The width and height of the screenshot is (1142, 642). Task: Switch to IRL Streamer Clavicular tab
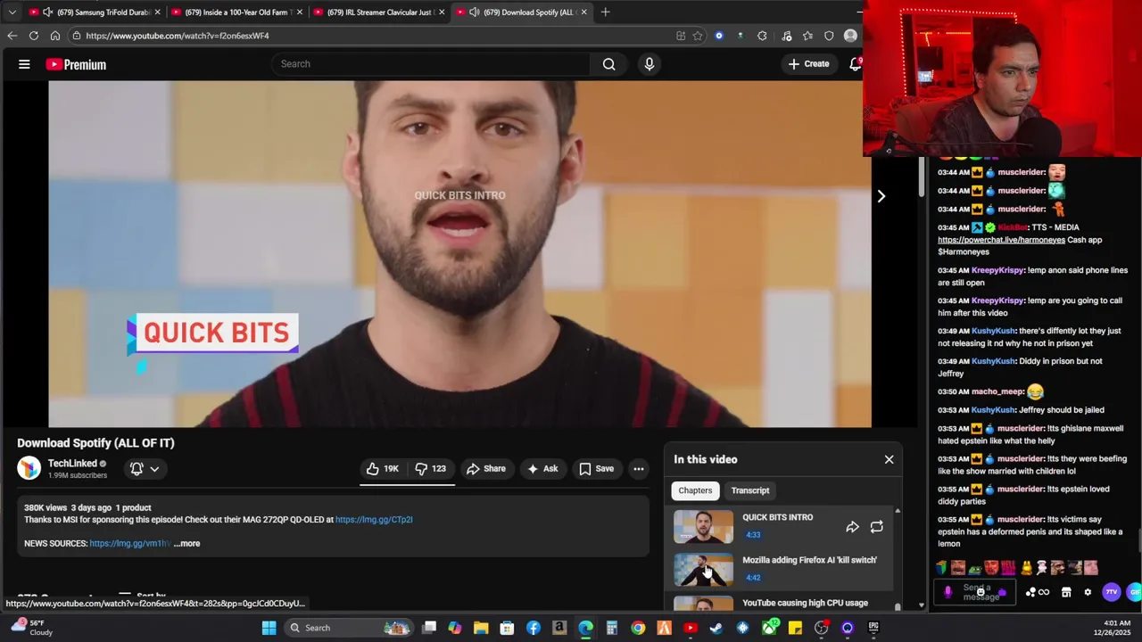[379, 12]
